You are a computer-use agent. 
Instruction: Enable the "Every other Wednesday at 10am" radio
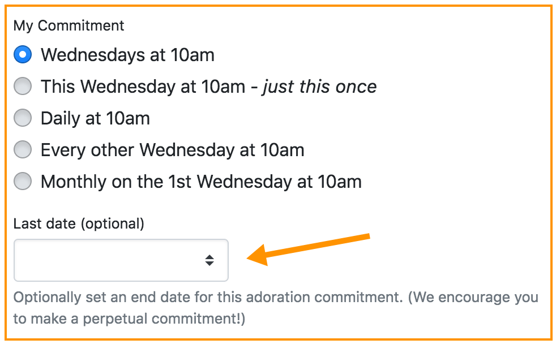coord(23,150)
